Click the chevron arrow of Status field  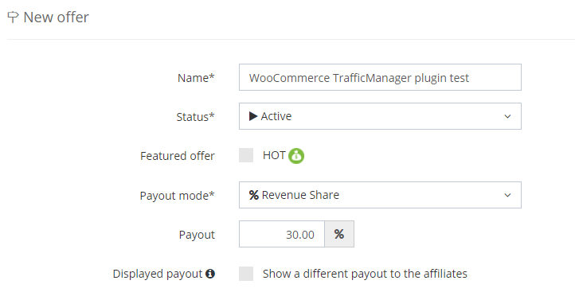click(507, 116)
